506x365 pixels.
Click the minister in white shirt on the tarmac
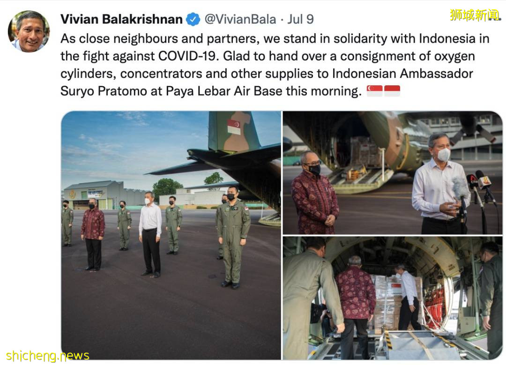150,234
